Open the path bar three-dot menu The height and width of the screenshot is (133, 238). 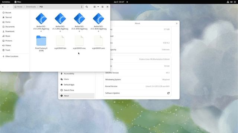click(82, 7)
